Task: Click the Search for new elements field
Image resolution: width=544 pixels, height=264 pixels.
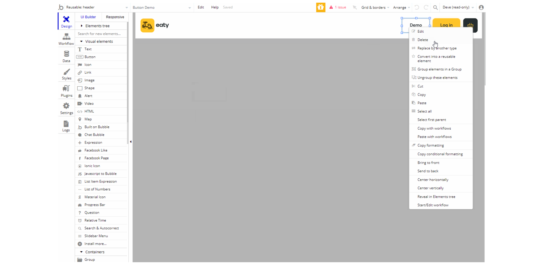Action: coord(101,34)
